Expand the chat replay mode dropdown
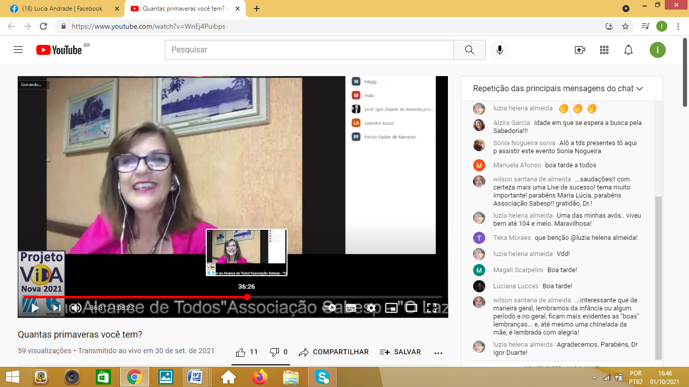 (558, 89)
